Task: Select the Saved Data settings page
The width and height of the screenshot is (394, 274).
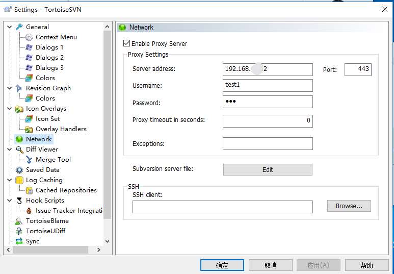Action: 43,170
